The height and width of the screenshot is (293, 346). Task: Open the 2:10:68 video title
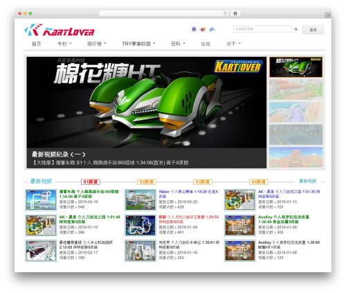(86, 245)
